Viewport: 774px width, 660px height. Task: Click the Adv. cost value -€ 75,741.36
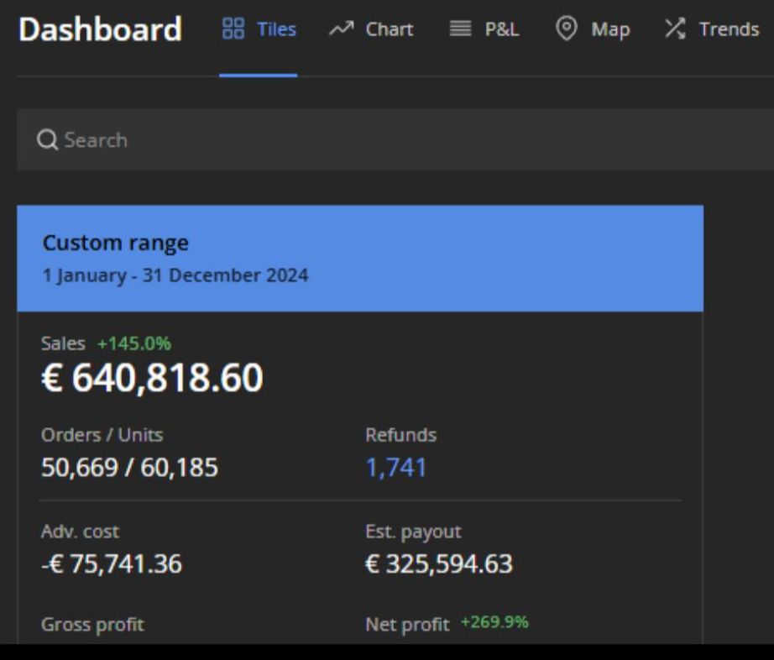pyautogui.click(x=112, y=563)
